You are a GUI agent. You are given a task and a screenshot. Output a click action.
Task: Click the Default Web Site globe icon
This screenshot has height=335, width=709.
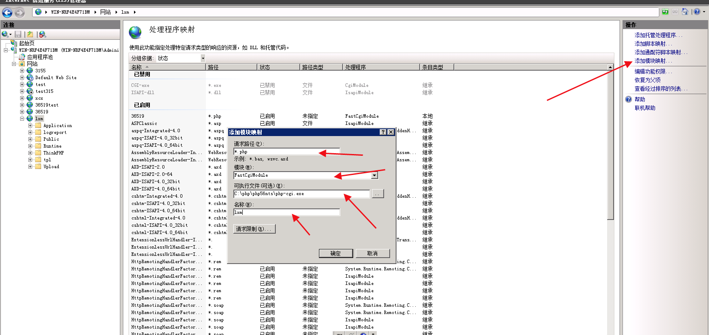point(30,77)
